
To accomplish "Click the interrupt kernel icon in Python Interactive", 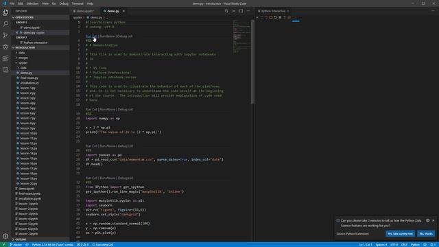I will [x=271, y=17].
